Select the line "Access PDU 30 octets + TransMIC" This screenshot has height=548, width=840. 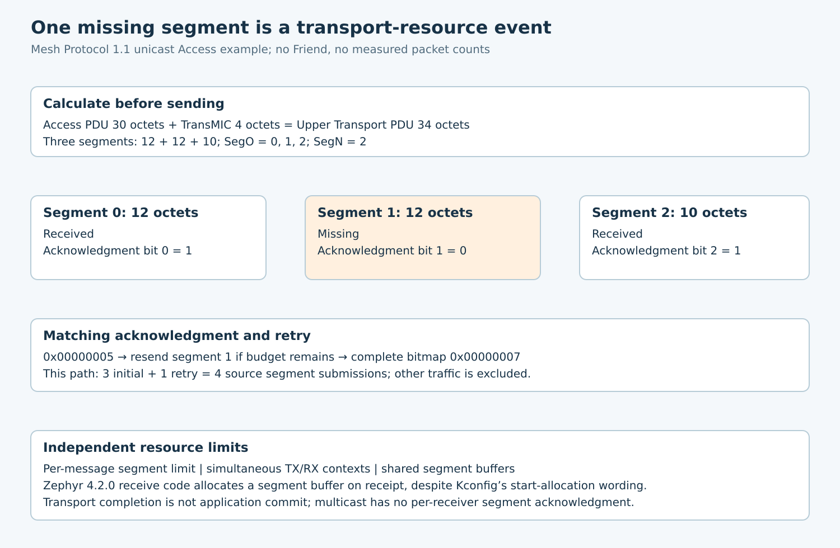click(x=256, y=125)
